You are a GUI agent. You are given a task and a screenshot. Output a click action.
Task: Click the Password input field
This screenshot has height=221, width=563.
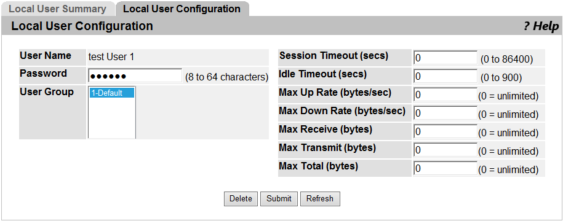point(135,76)
